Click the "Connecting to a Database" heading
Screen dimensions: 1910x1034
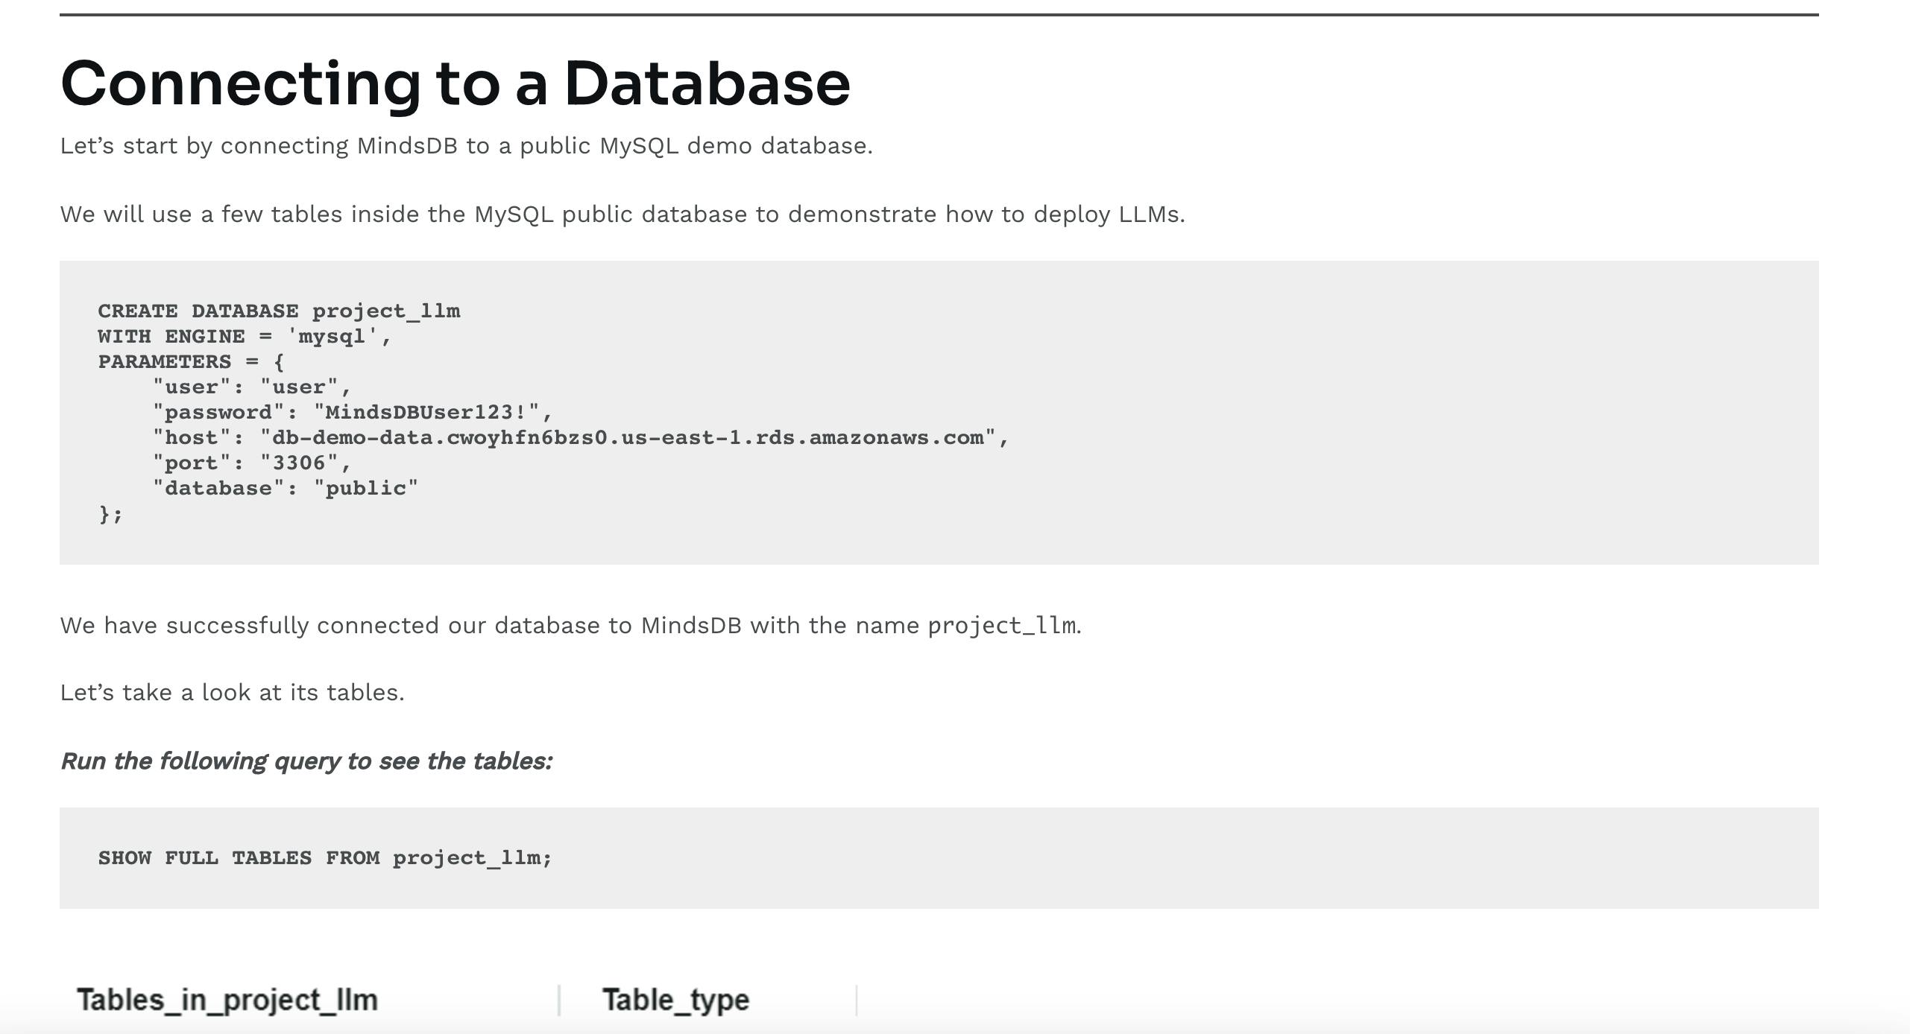[455, 83]
